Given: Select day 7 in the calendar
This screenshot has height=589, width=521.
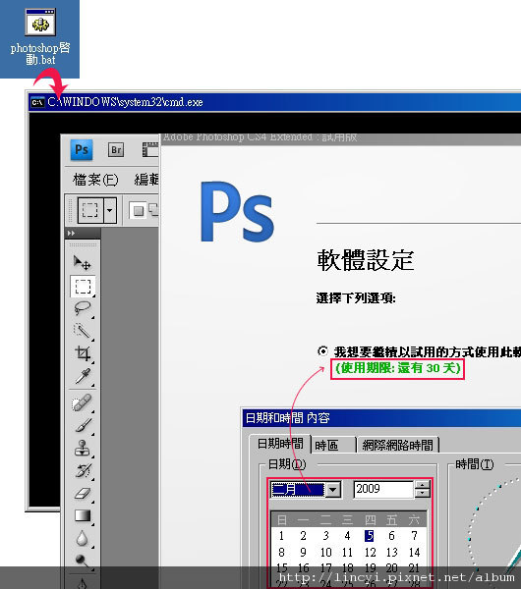Looking at the screenshot, I should (414, 536).
